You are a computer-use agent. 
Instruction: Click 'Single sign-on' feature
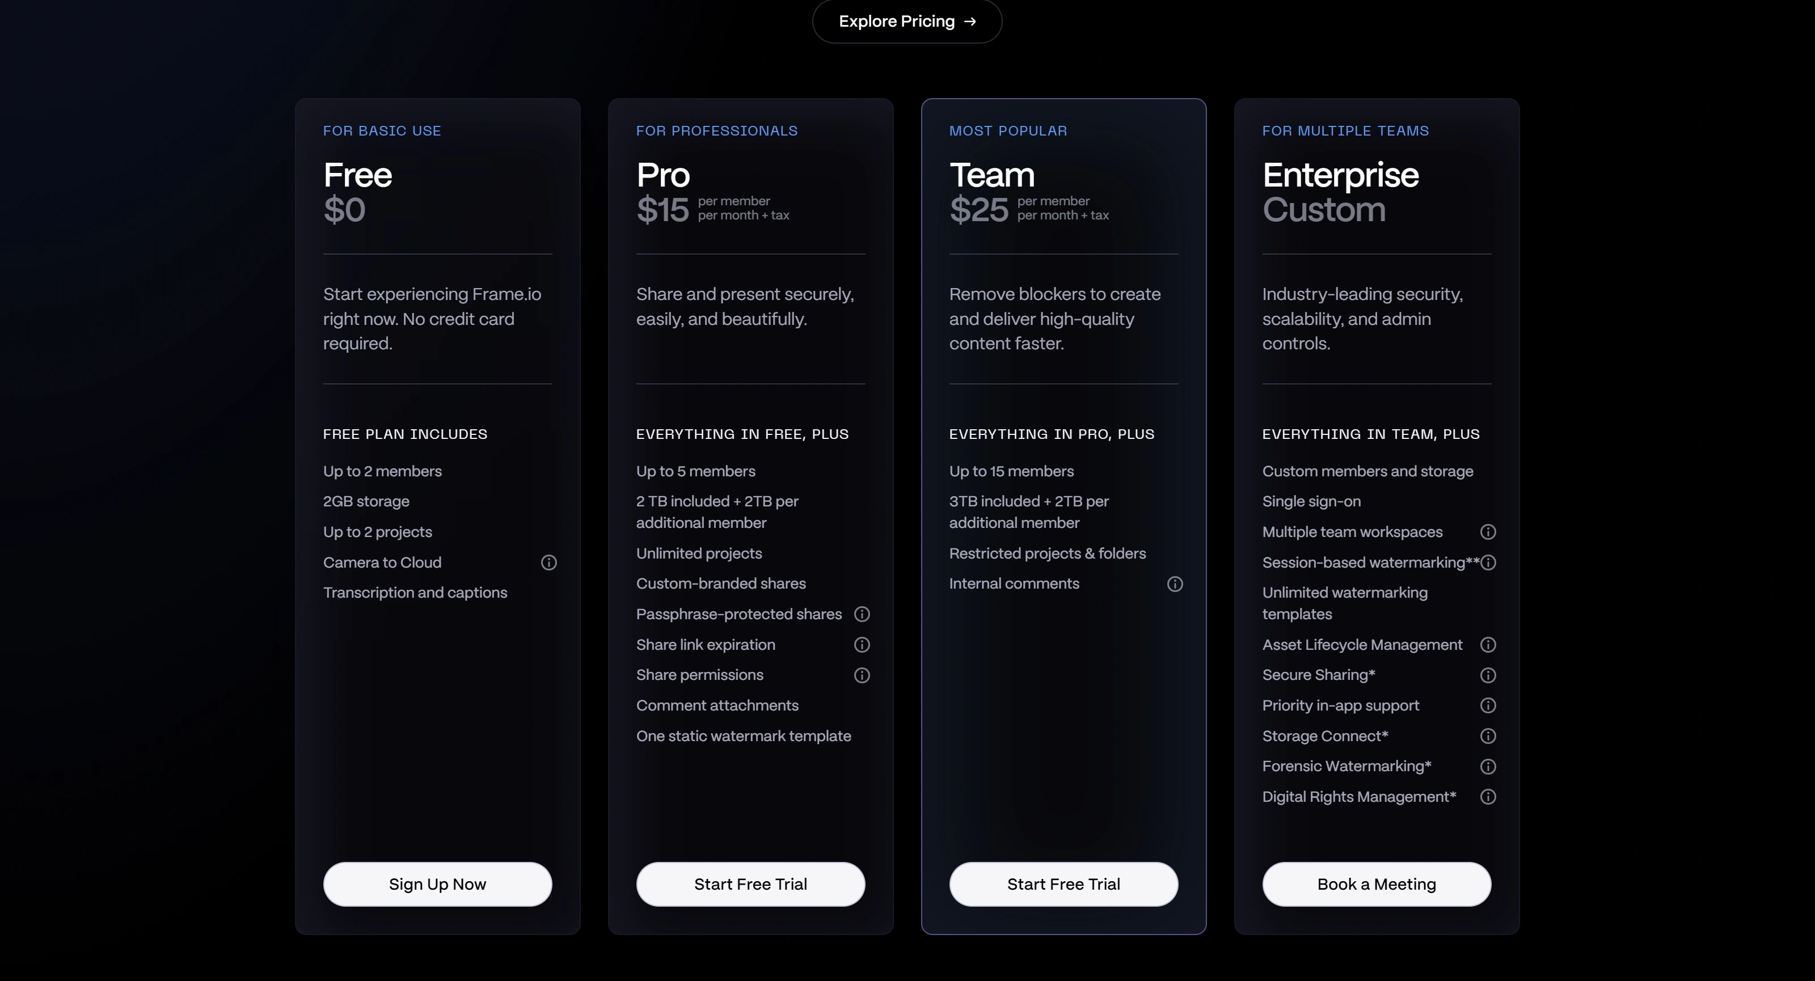pos(1311,501)
